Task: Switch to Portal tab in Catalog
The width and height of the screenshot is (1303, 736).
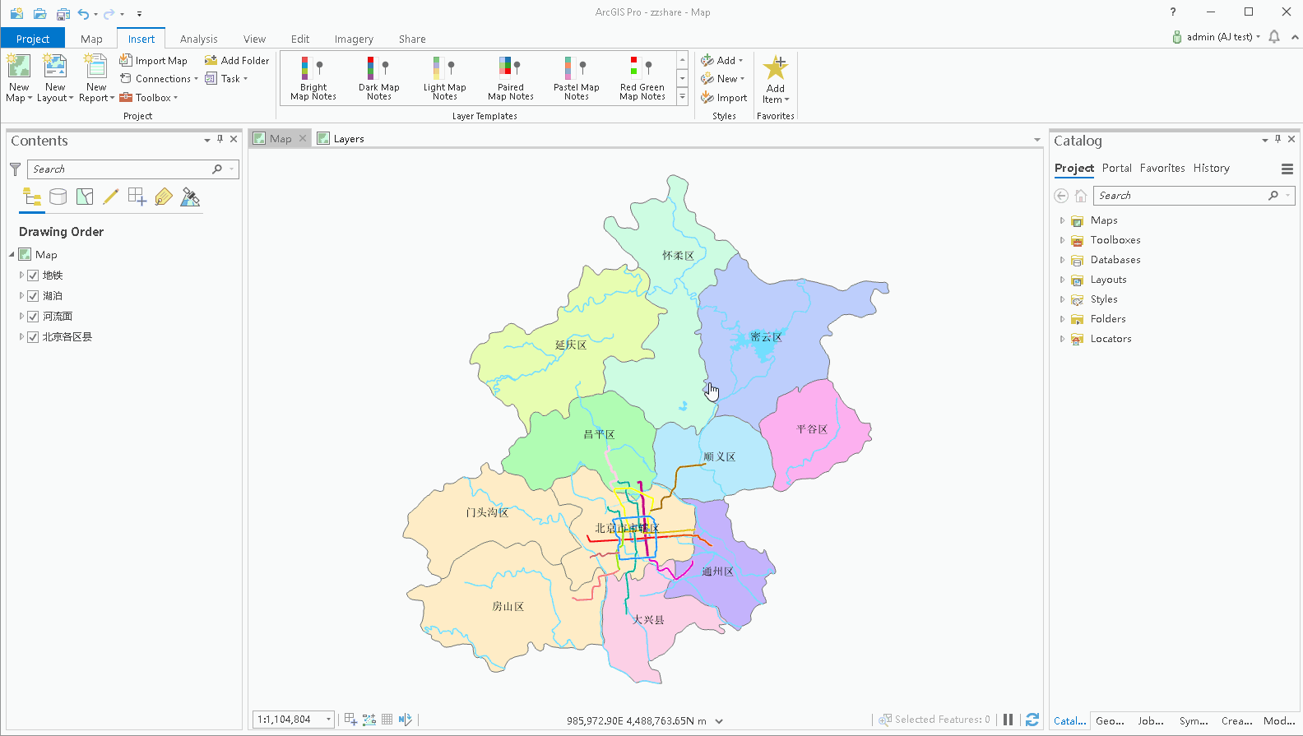Action: tap(1116, 169)
